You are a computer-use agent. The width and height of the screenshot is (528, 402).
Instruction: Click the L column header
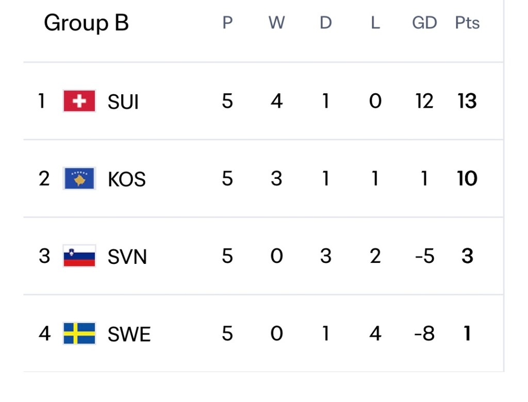tap(375, 23)
